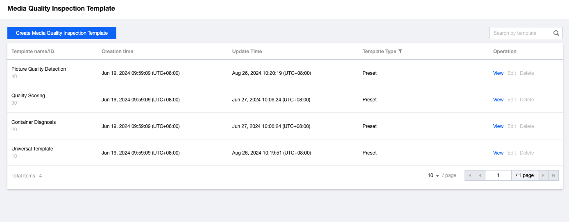
Task: Click Edit for Picture Quality Detection
Action: 512,73
